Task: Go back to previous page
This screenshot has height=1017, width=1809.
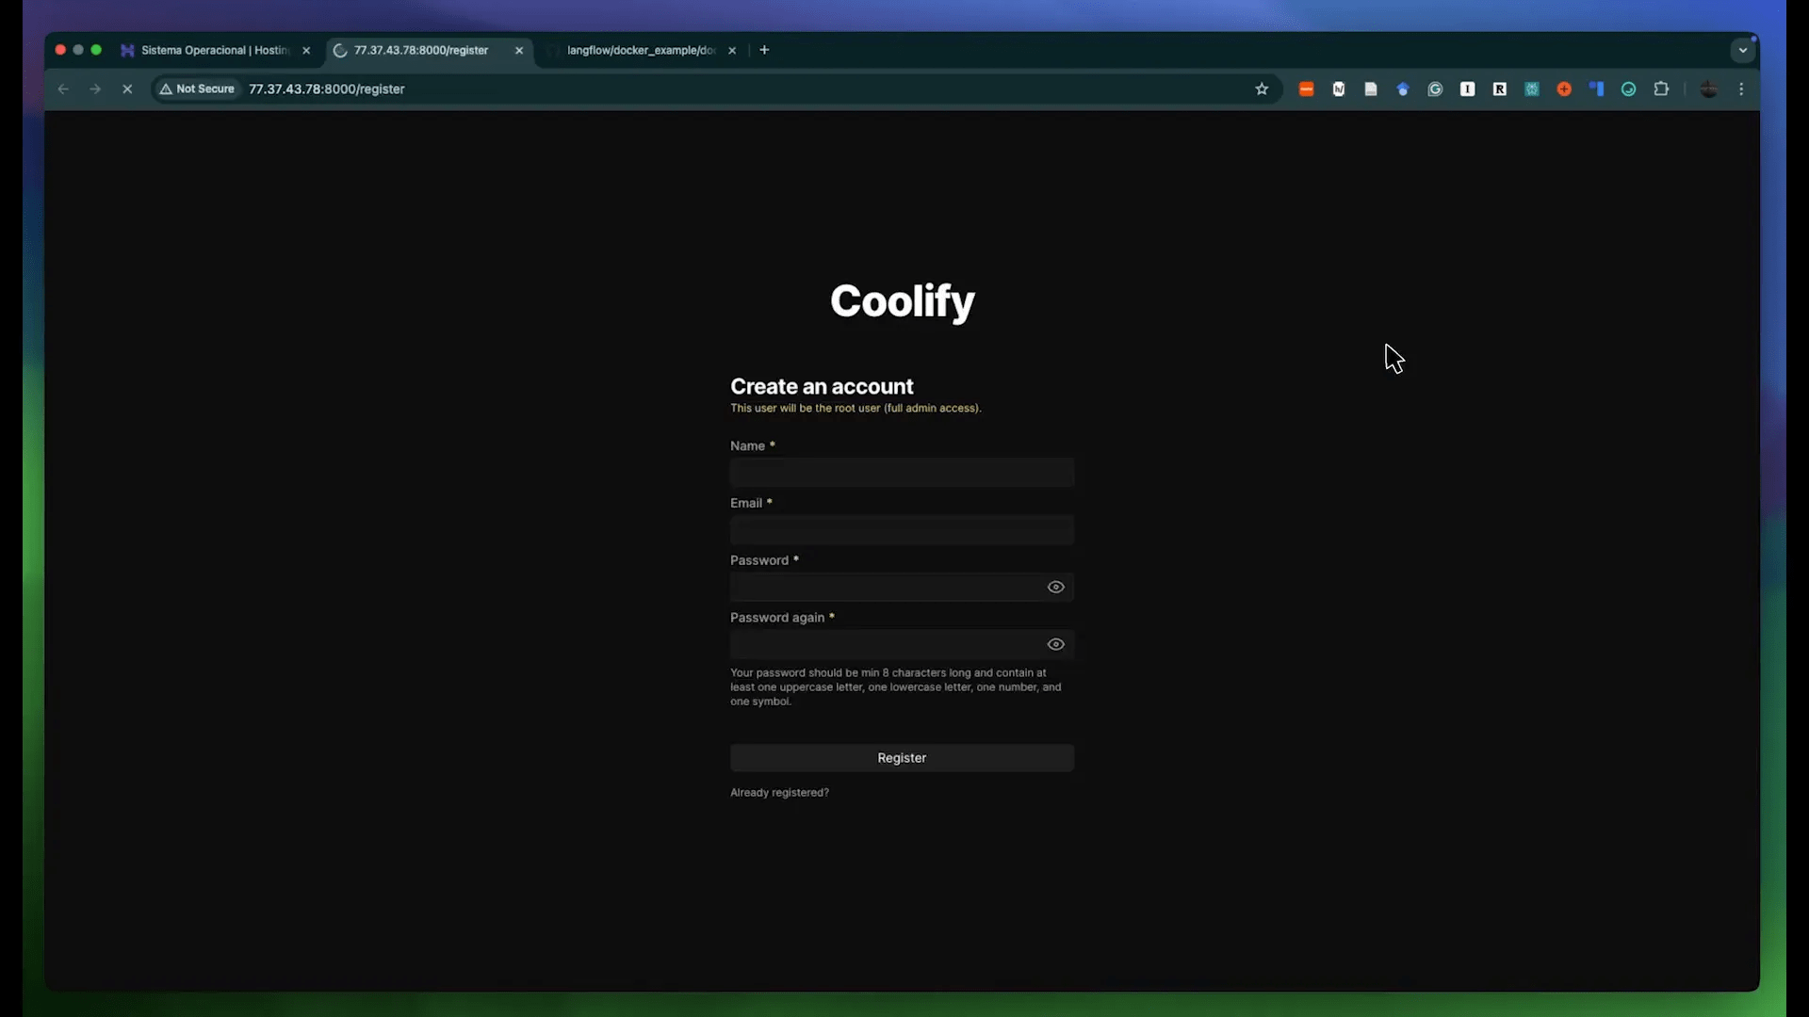Action: coord(63,89)
